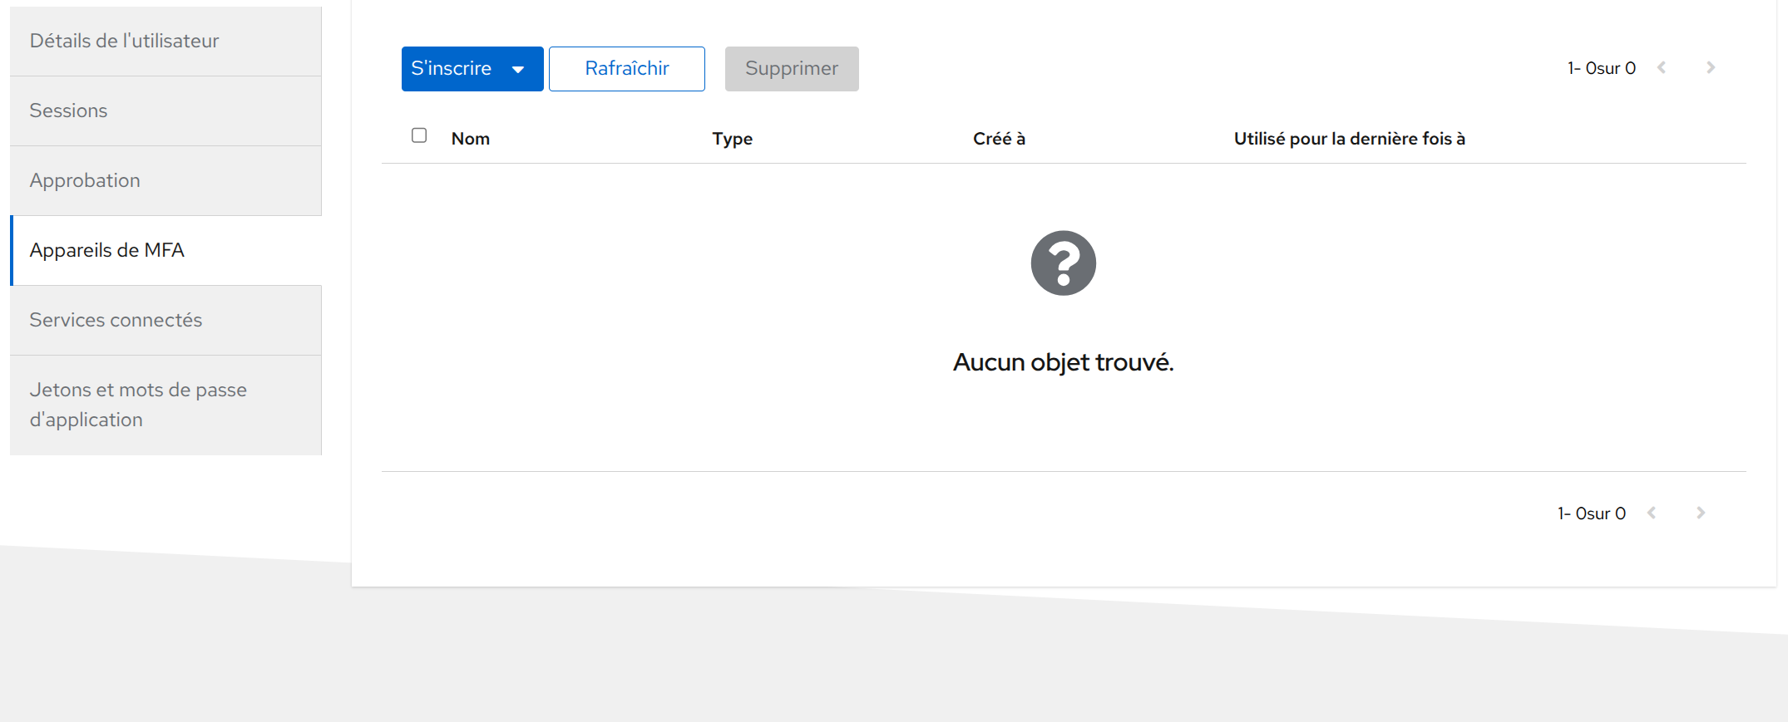Open the Détails de l'utilisateur tab
The height and width of the screenshot is (722, 1788).
(x=124, y=41)
